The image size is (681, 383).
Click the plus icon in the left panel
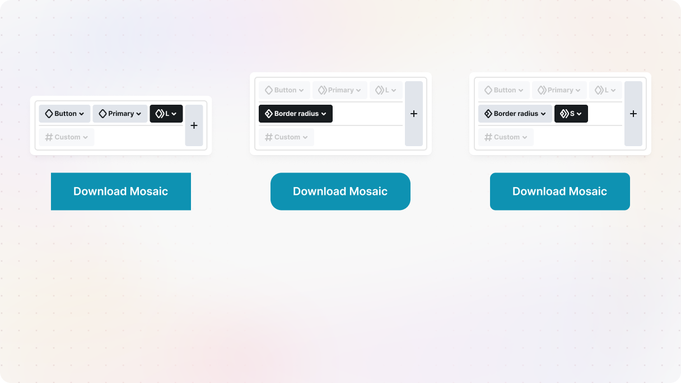click(x=194, y=125)
